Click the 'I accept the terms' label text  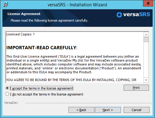click(x=42, y=88)
